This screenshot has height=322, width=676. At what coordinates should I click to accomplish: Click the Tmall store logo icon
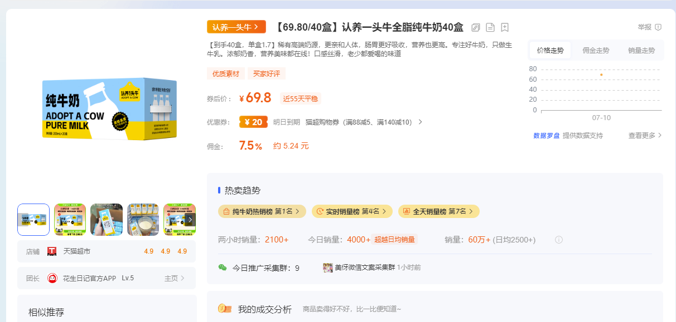click(x=52, y=251)
